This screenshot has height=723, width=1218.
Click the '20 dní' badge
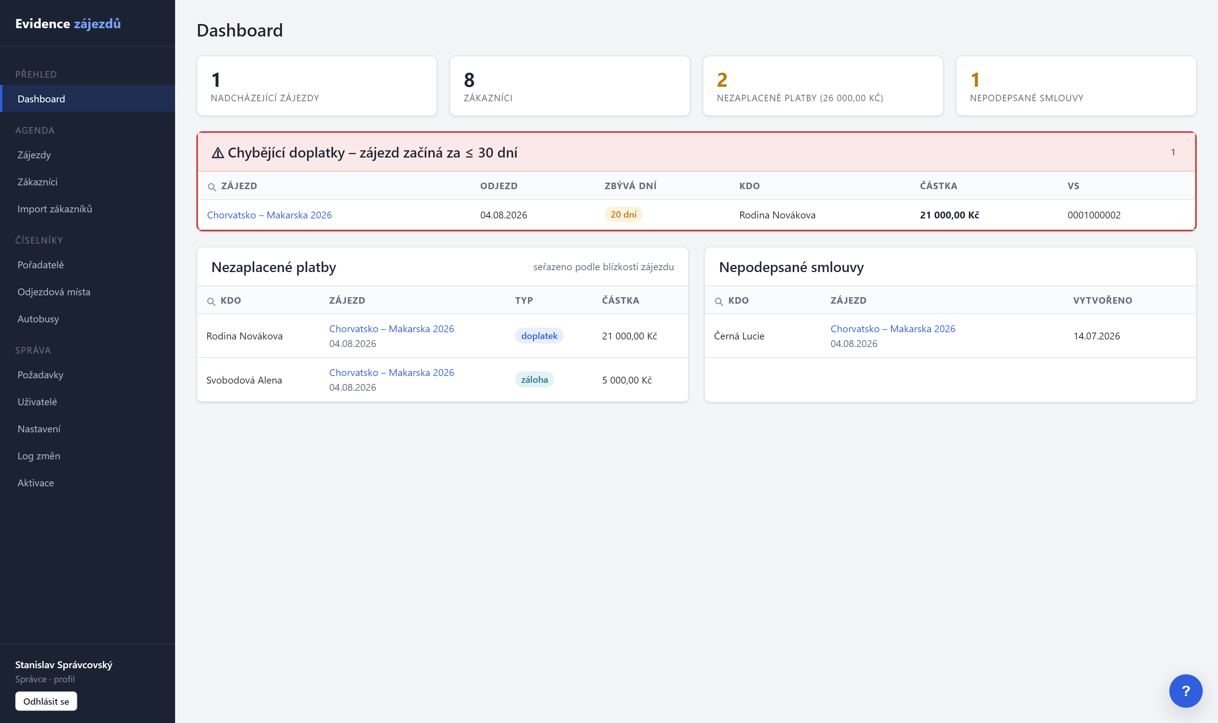623,214
